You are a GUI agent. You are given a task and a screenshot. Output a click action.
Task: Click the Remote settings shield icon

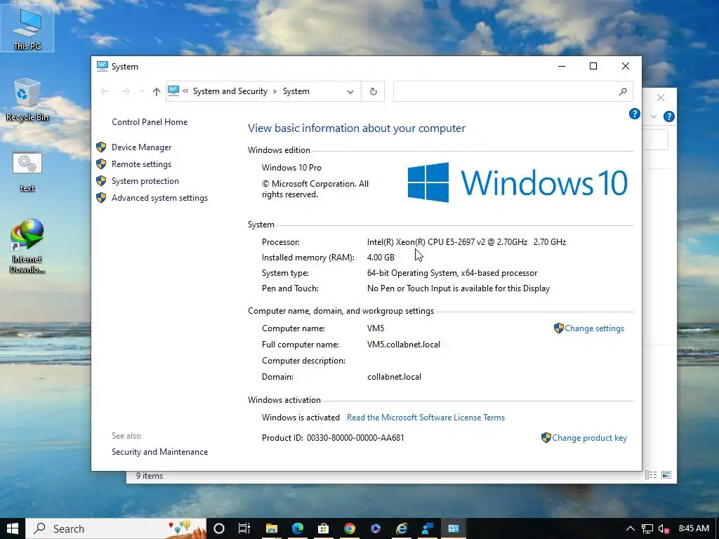(x=101, y=164)
